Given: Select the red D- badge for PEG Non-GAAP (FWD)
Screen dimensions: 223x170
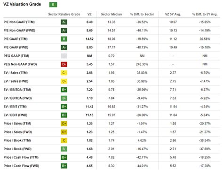Looking at the screenshot, I should 64,64.
